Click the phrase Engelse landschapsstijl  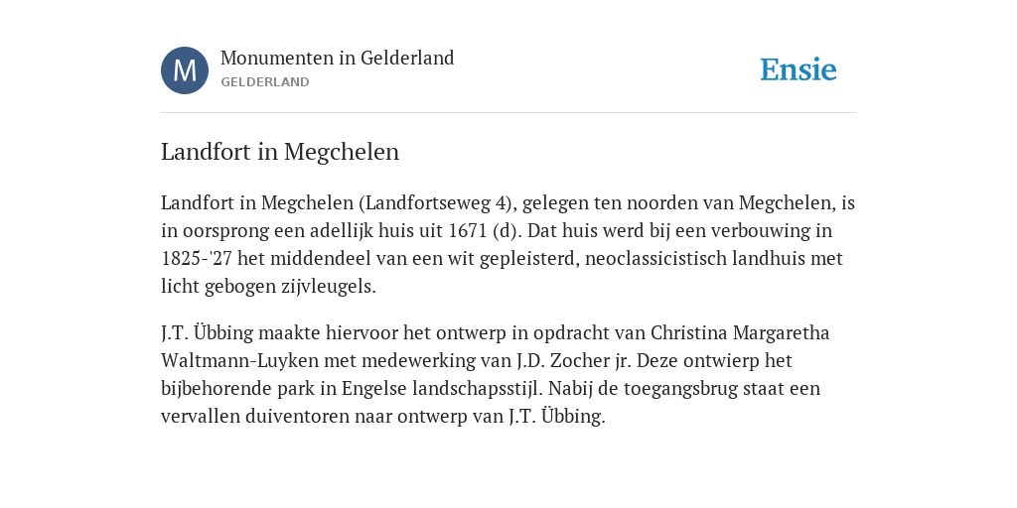coord(442,389)
